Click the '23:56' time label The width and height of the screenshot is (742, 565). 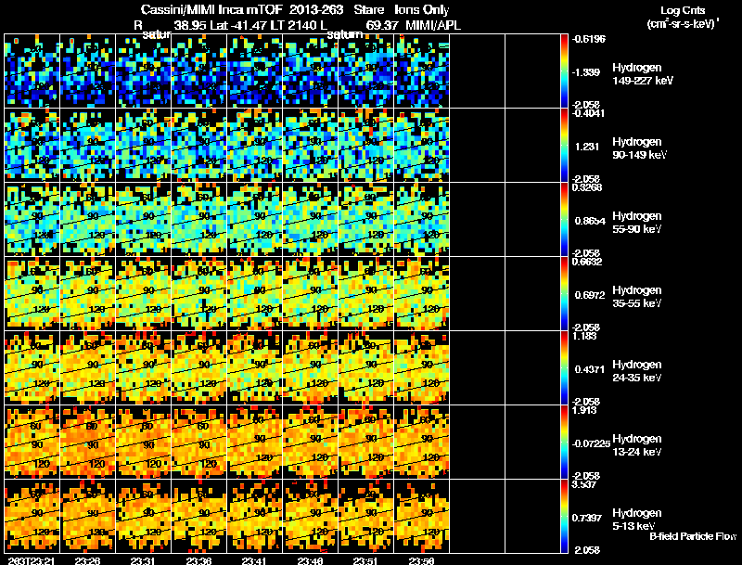click(421, 561)
